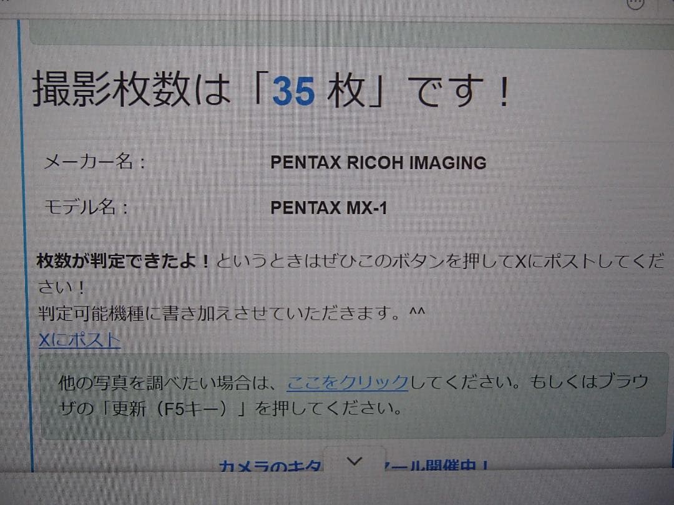Viewport: 674px width, 505px height.
Task: Click the blue number 35 in the headline
Action: (293, 91)
